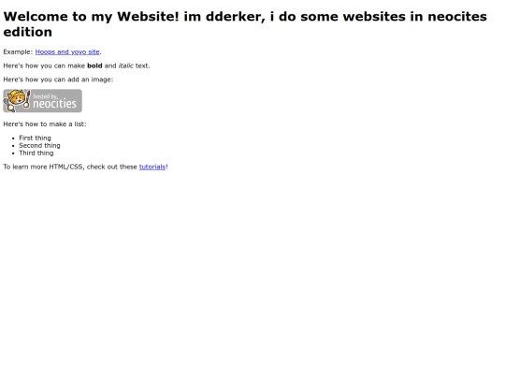Select the First thing list item
This screenshot has height=379, width=505.
(x=35, y=138)
